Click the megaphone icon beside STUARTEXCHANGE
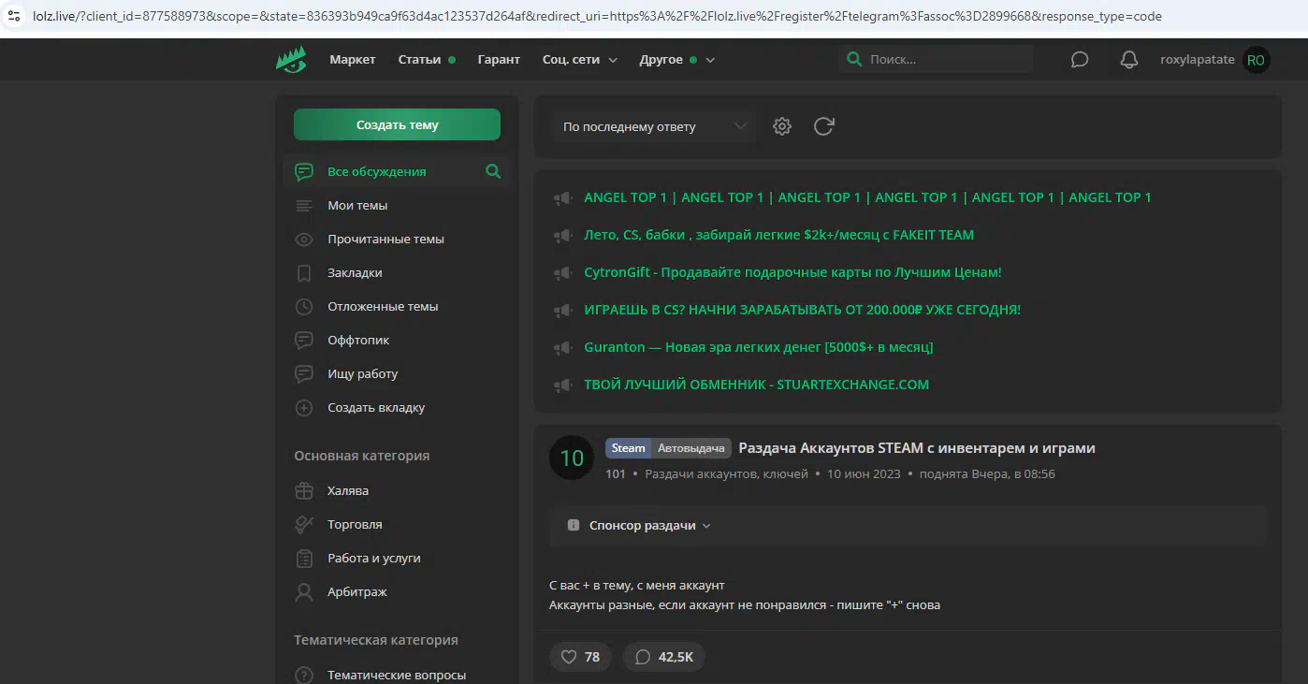The height and width of the screenshot is (684, 1308). click(562, 385)
